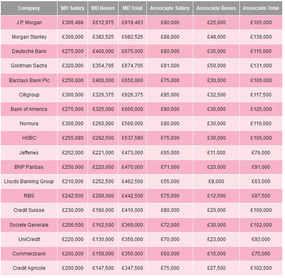Click Nomura MD Bonus £260,000
The image size is (285, 278).
pyautogui.click(x=103, y=124)
